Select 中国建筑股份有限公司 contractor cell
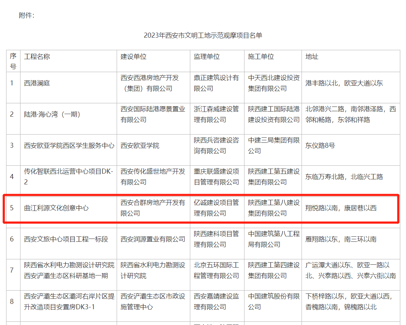This screenshot has width=406, height=325. tap(274, 302)
